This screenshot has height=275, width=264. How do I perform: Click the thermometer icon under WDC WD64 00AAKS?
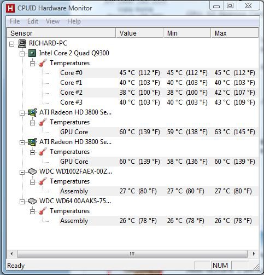coord(43,211)
